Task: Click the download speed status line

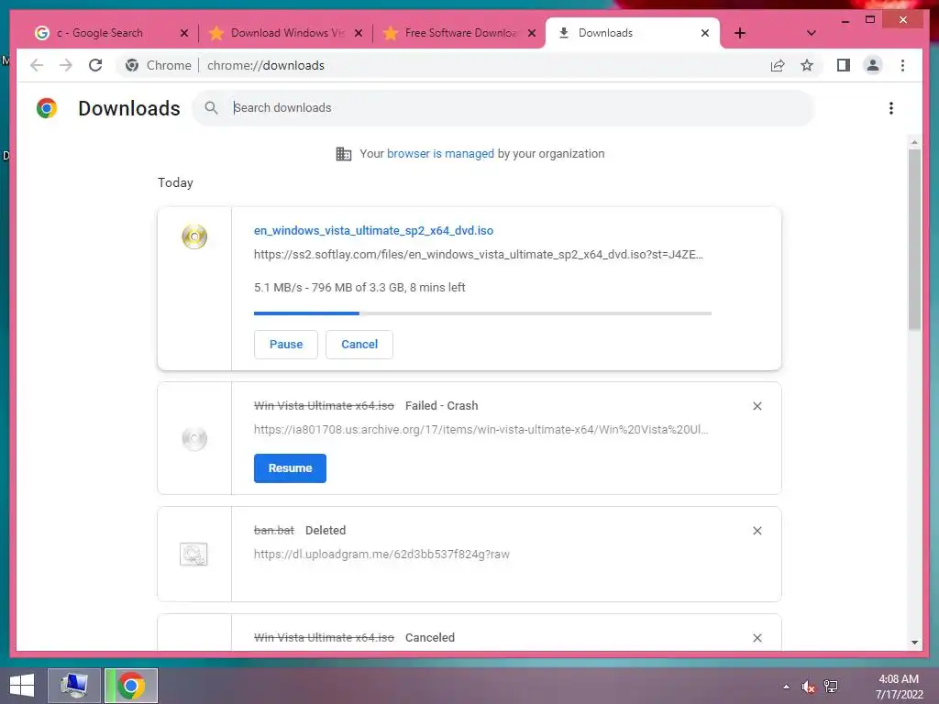Action: (359, 287)
